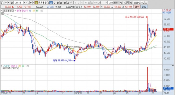This screenshot has width=175, height=95.
Task: Click the save chart floppy disk icon
Action: click(x=128, y=3)
